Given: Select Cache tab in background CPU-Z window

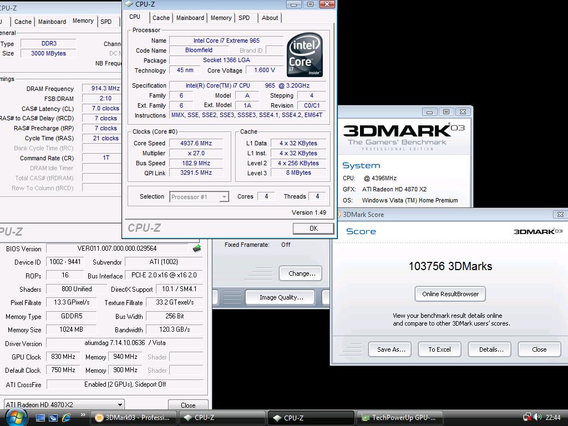Looking at the screenshot, I should click(x=23, y=22).
